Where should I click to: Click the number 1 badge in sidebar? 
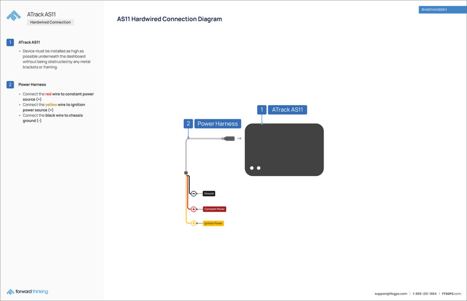10,42
